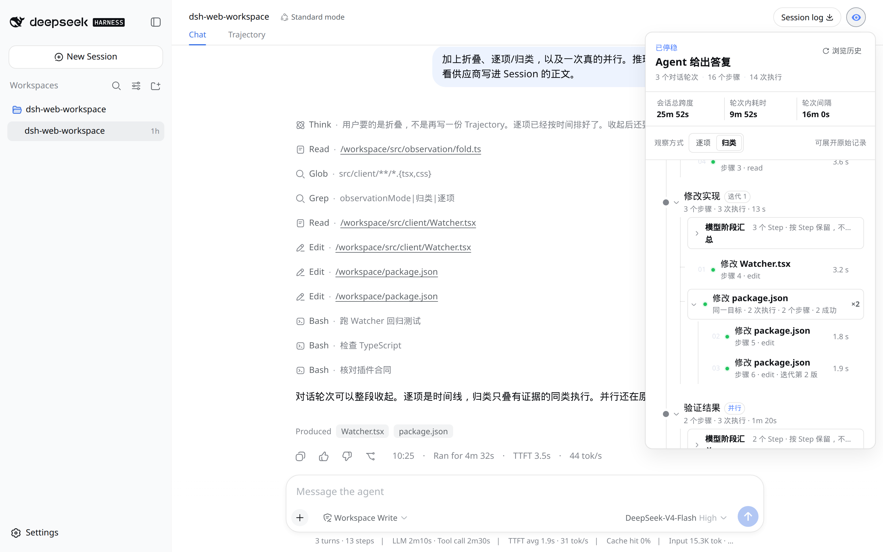Open Read link /workspace/src/client/Watcher.tsx

408,223
